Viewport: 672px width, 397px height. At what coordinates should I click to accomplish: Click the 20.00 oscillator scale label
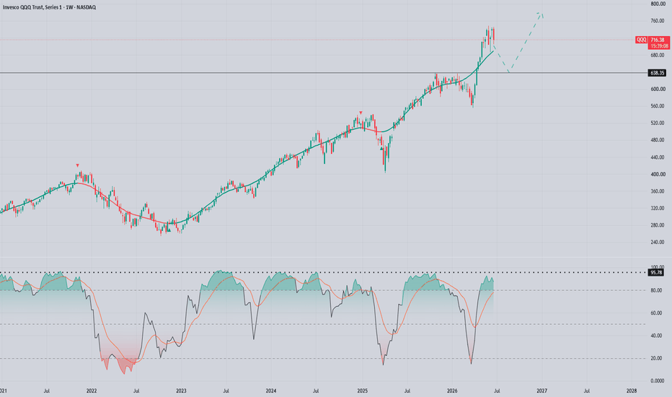coord(657,358)
